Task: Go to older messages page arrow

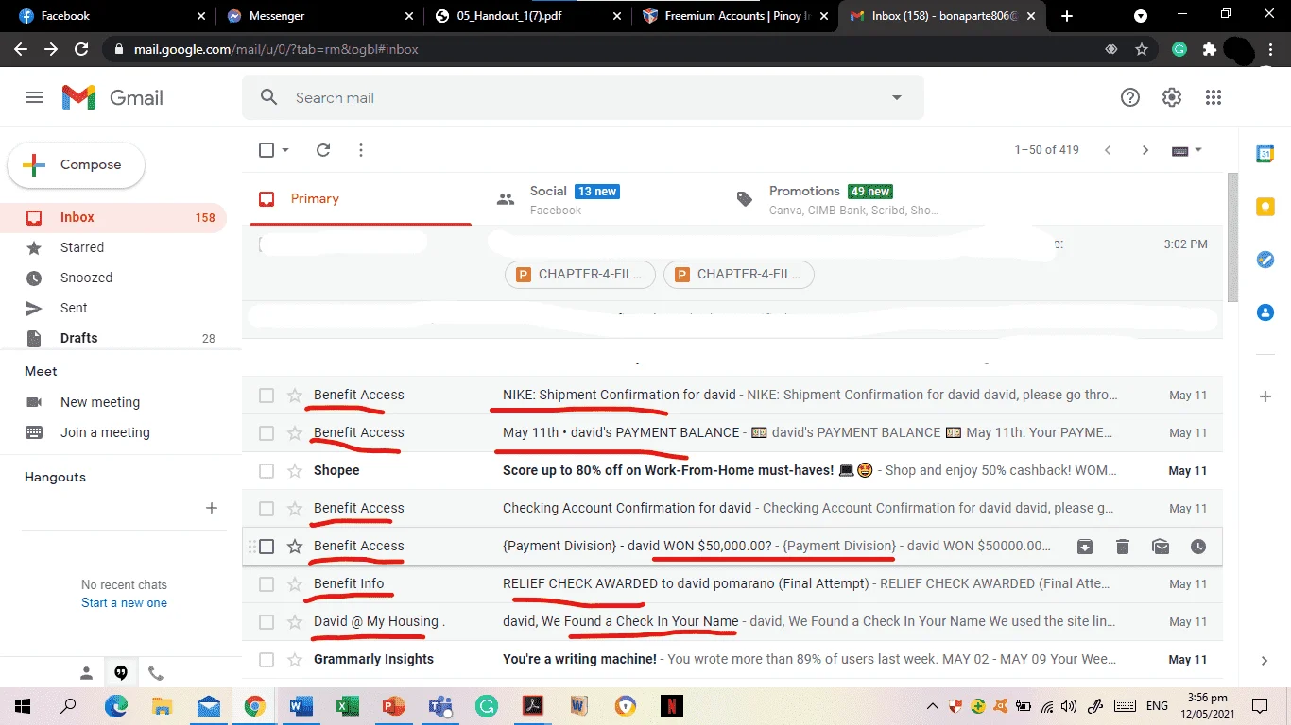Action: click(1145, 150)
